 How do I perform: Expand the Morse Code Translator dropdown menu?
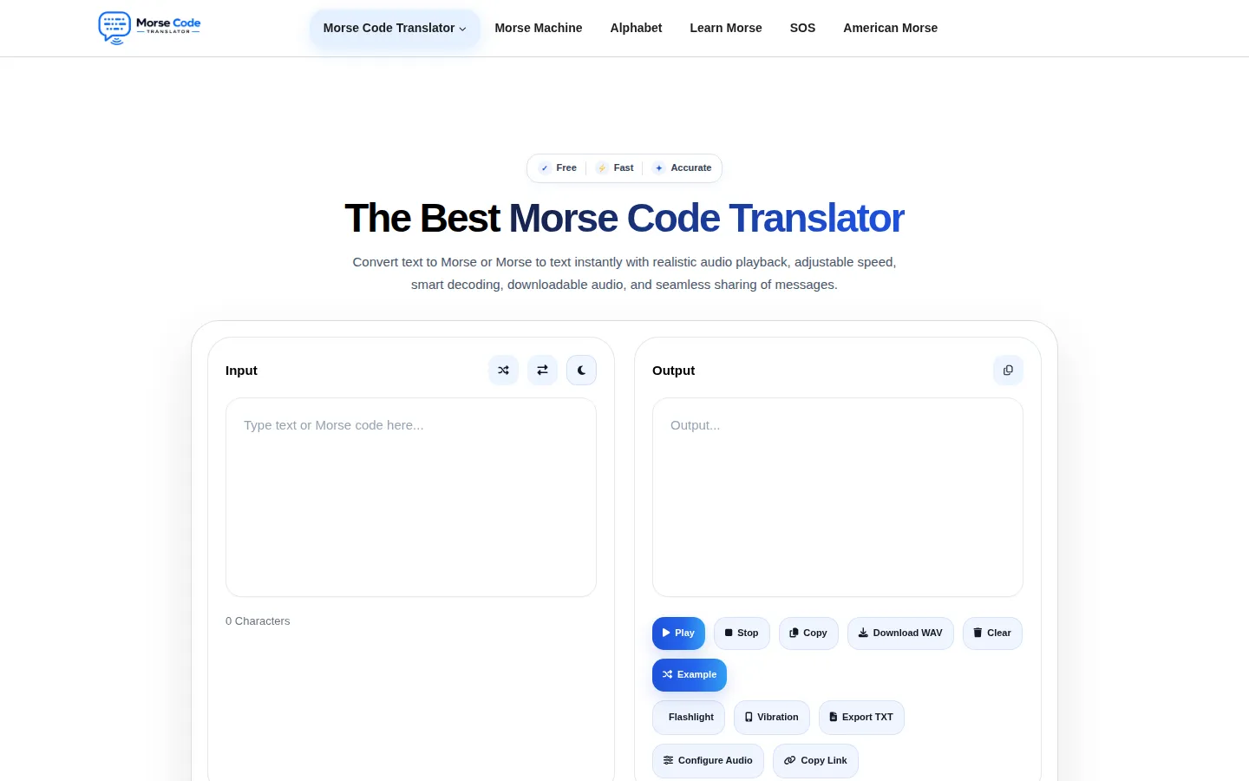pos(395,28)
